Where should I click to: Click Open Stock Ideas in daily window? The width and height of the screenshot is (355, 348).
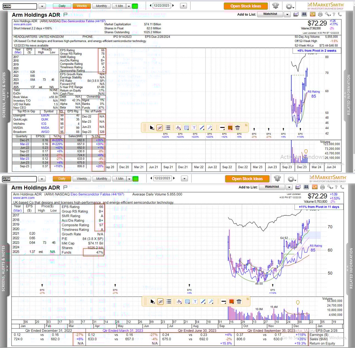(247, 179)
